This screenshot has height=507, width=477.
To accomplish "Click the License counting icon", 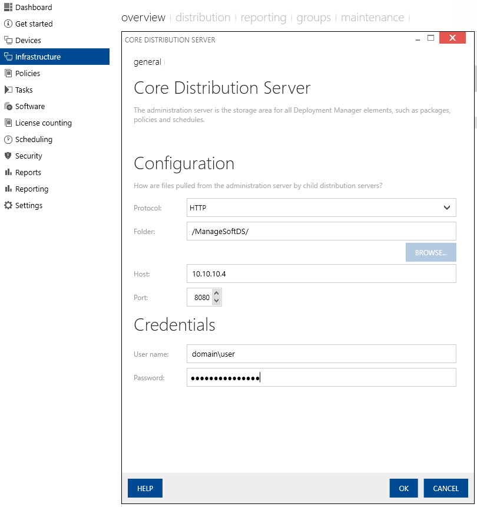I will 8,123.
